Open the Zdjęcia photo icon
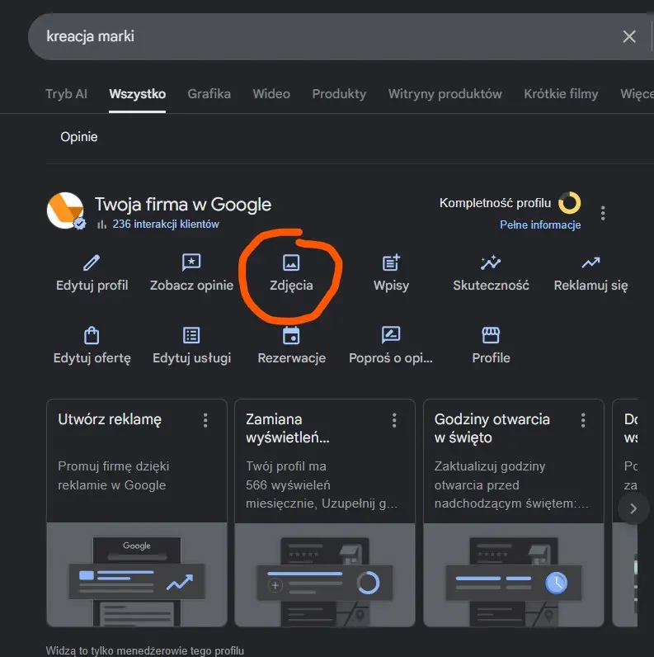 291,262
